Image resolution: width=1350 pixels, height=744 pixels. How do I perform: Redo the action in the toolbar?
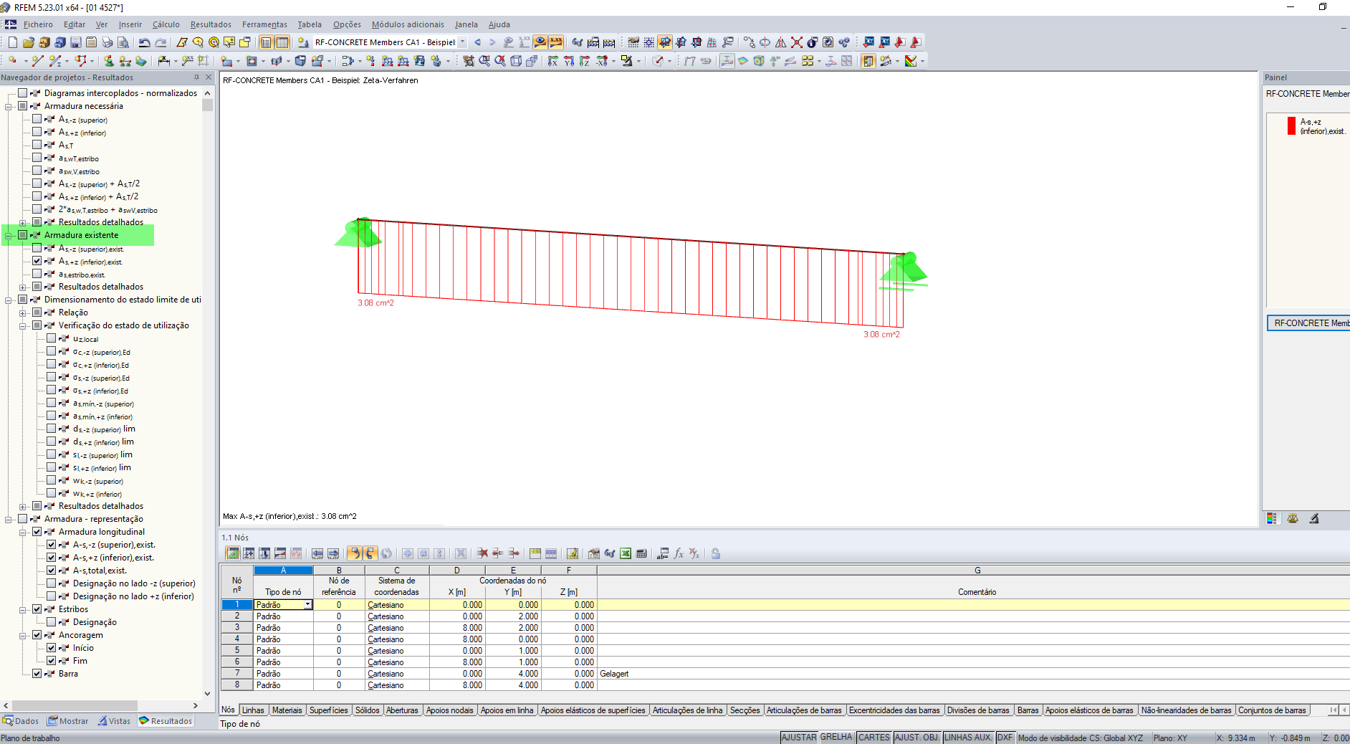[x=161, y=42]
